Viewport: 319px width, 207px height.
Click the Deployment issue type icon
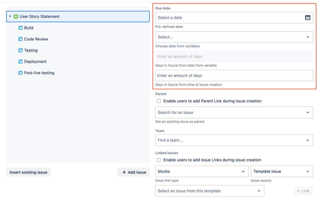(x=20, y=61)
